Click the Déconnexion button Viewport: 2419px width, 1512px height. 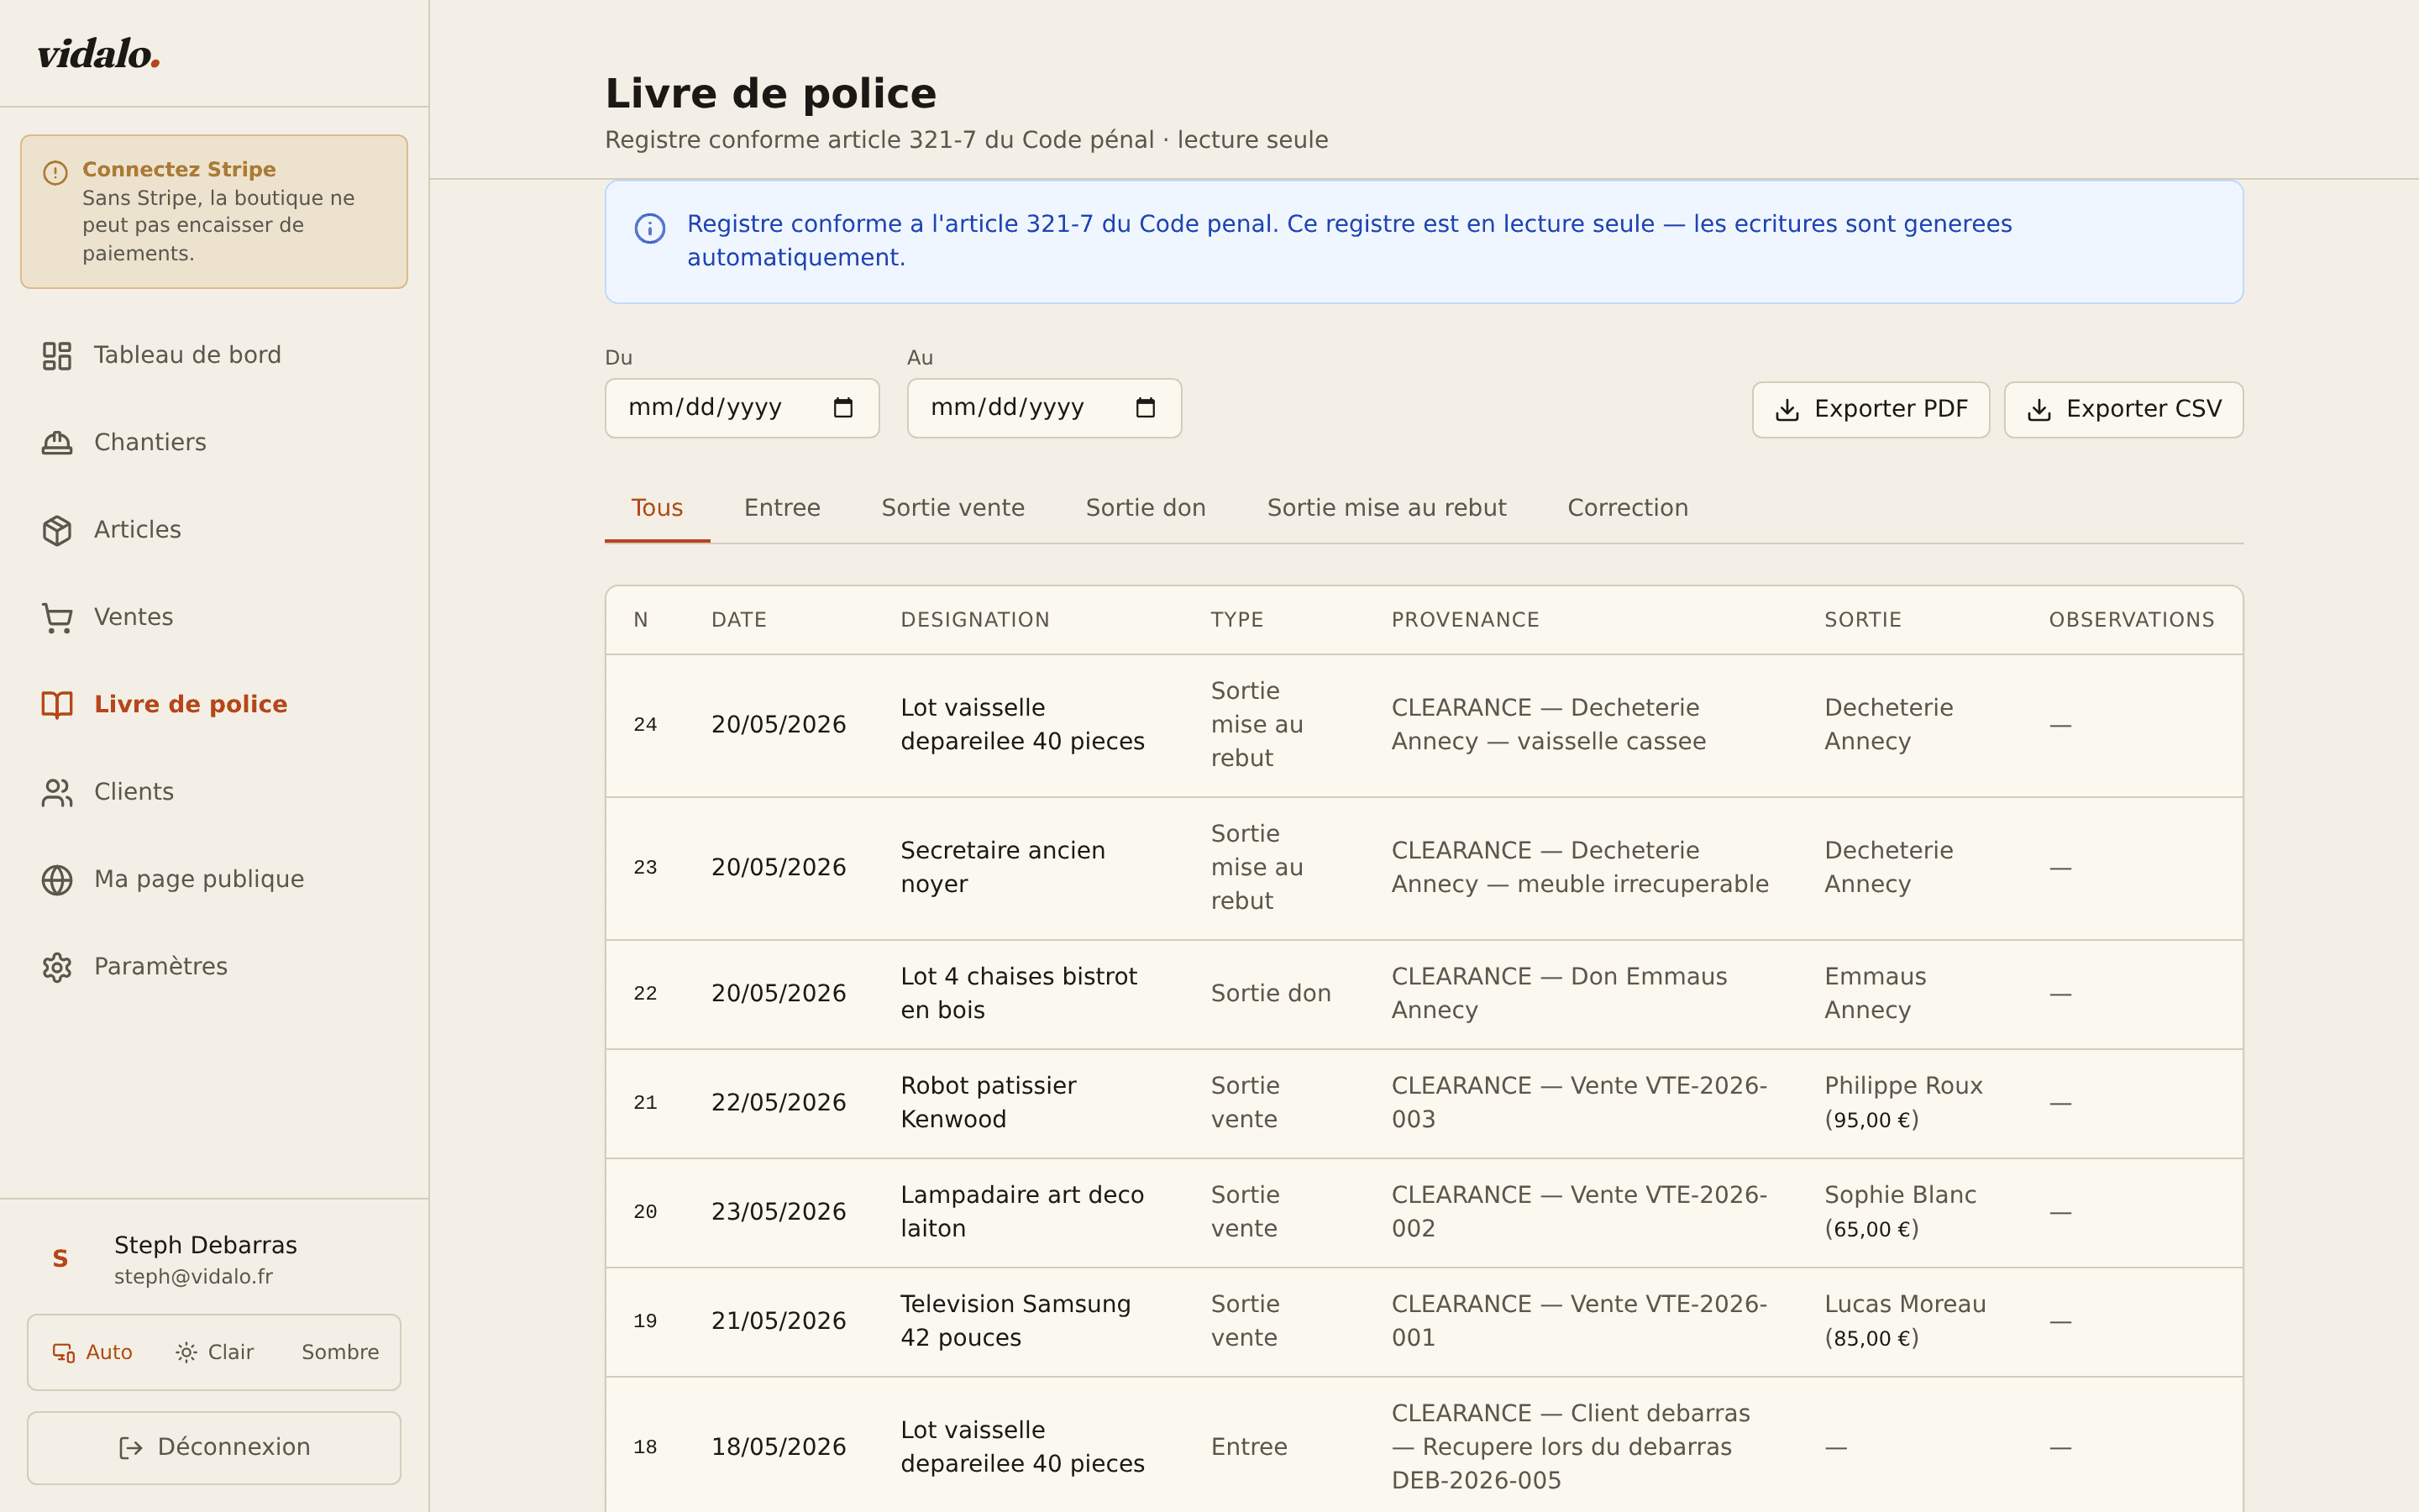coord(214,1448)
